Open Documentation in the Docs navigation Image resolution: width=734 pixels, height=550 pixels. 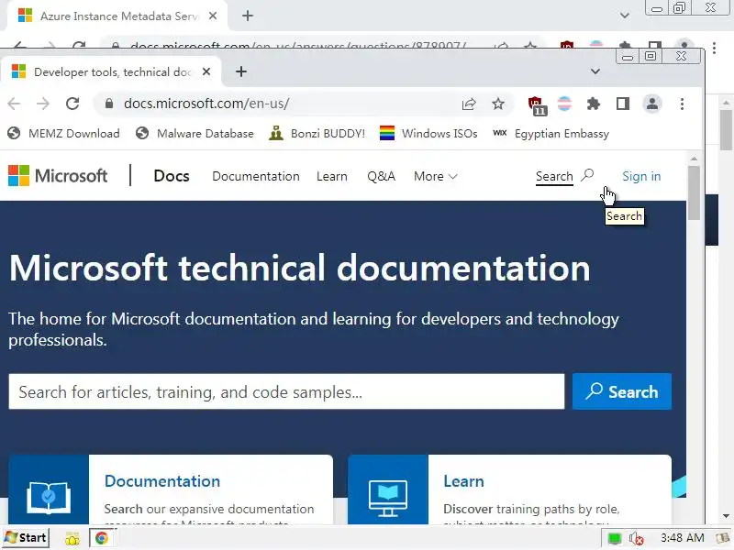[256, 176]
